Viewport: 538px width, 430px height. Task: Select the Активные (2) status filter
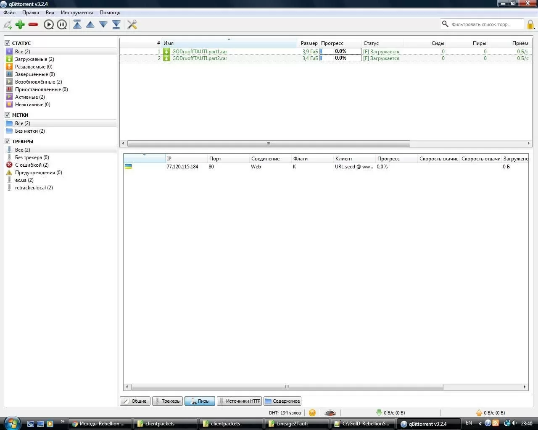point(30,97)
